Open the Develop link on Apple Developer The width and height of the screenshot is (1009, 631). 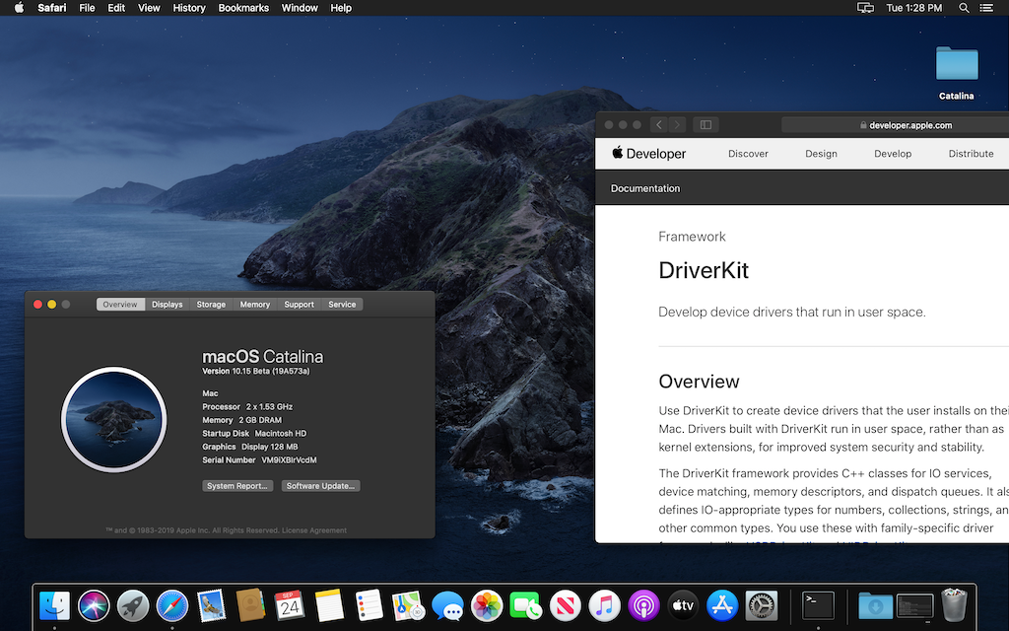click(x=893, y=154)
